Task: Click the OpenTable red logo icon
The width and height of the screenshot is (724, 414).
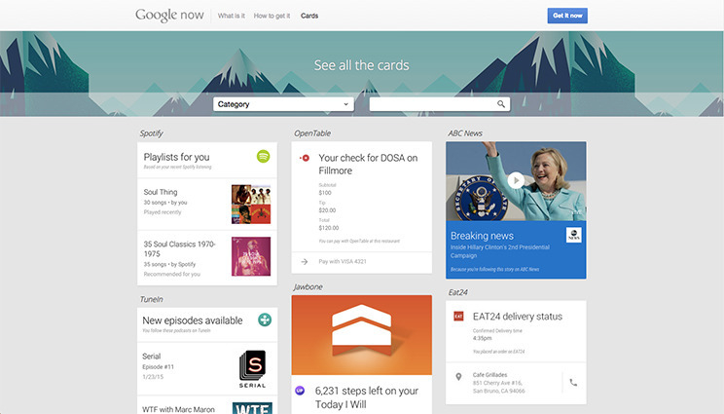Action: coord(305,158)
